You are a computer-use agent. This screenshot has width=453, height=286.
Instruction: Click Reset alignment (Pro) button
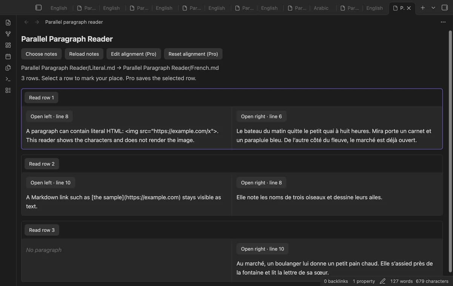(193, 54)
